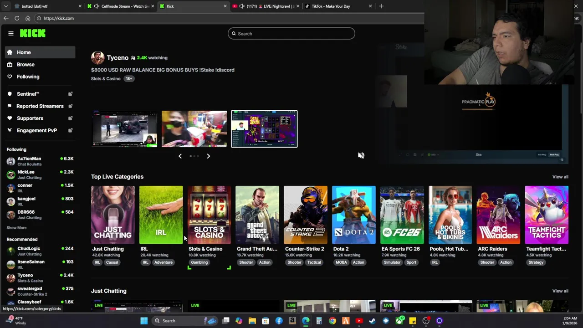Reload the page
This screenshot has width=583, height=328.
(x=17, y=18)
